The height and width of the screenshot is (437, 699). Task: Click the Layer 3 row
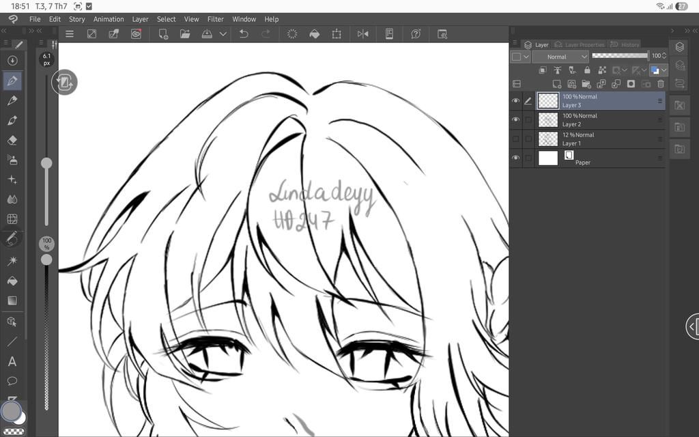[600, 101]
